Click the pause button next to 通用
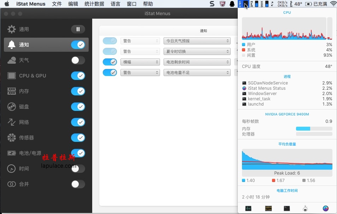The height and width of the screenshot is (214, 337). click(78, 29)
